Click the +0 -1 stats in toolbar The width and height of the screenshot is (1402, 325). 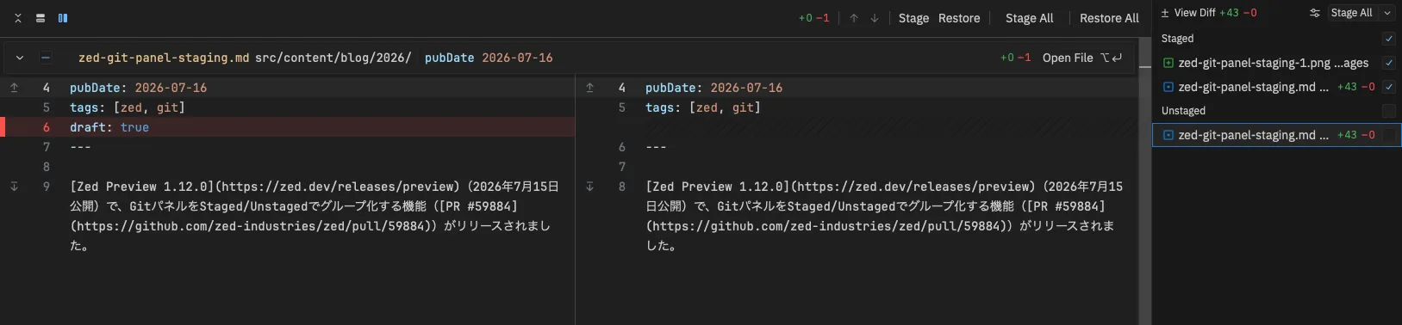(x=813, y=18)
